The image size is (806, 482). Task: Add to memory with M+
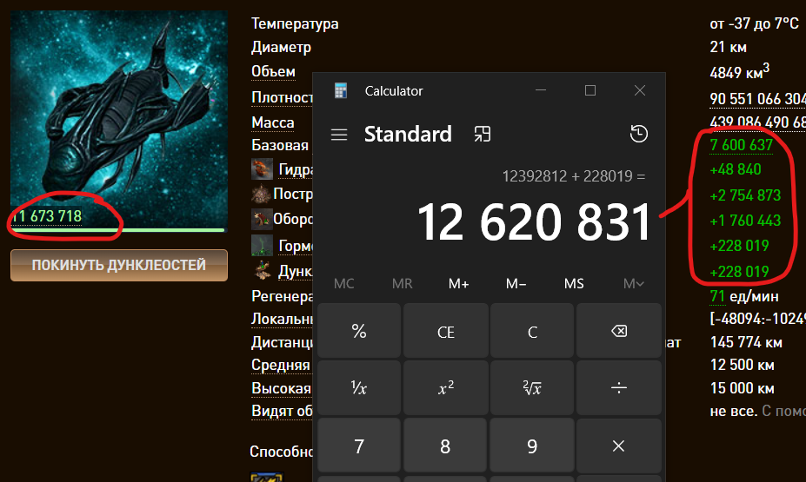coord(459,284)
